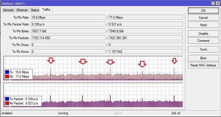Click the 'Rx: 71.0 Mbps' legend text
The height and width of the screenshot is (117, 221).
tap(19, 77)
